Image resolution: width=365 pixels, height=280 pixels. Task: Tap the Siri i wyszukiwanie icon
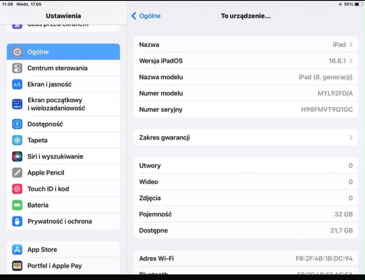coord(17,156)
